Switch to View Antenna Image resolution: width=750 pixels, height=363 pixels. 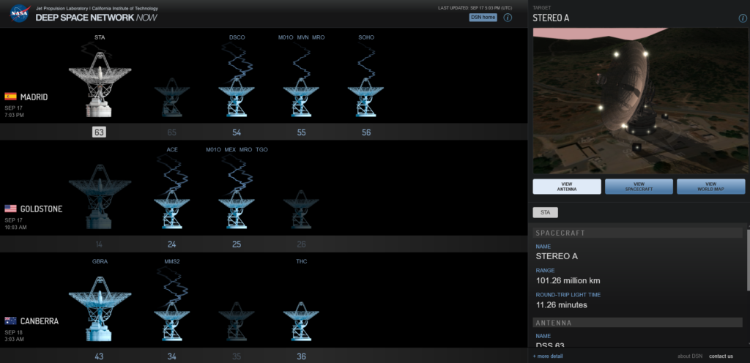[x=567, y=187]
